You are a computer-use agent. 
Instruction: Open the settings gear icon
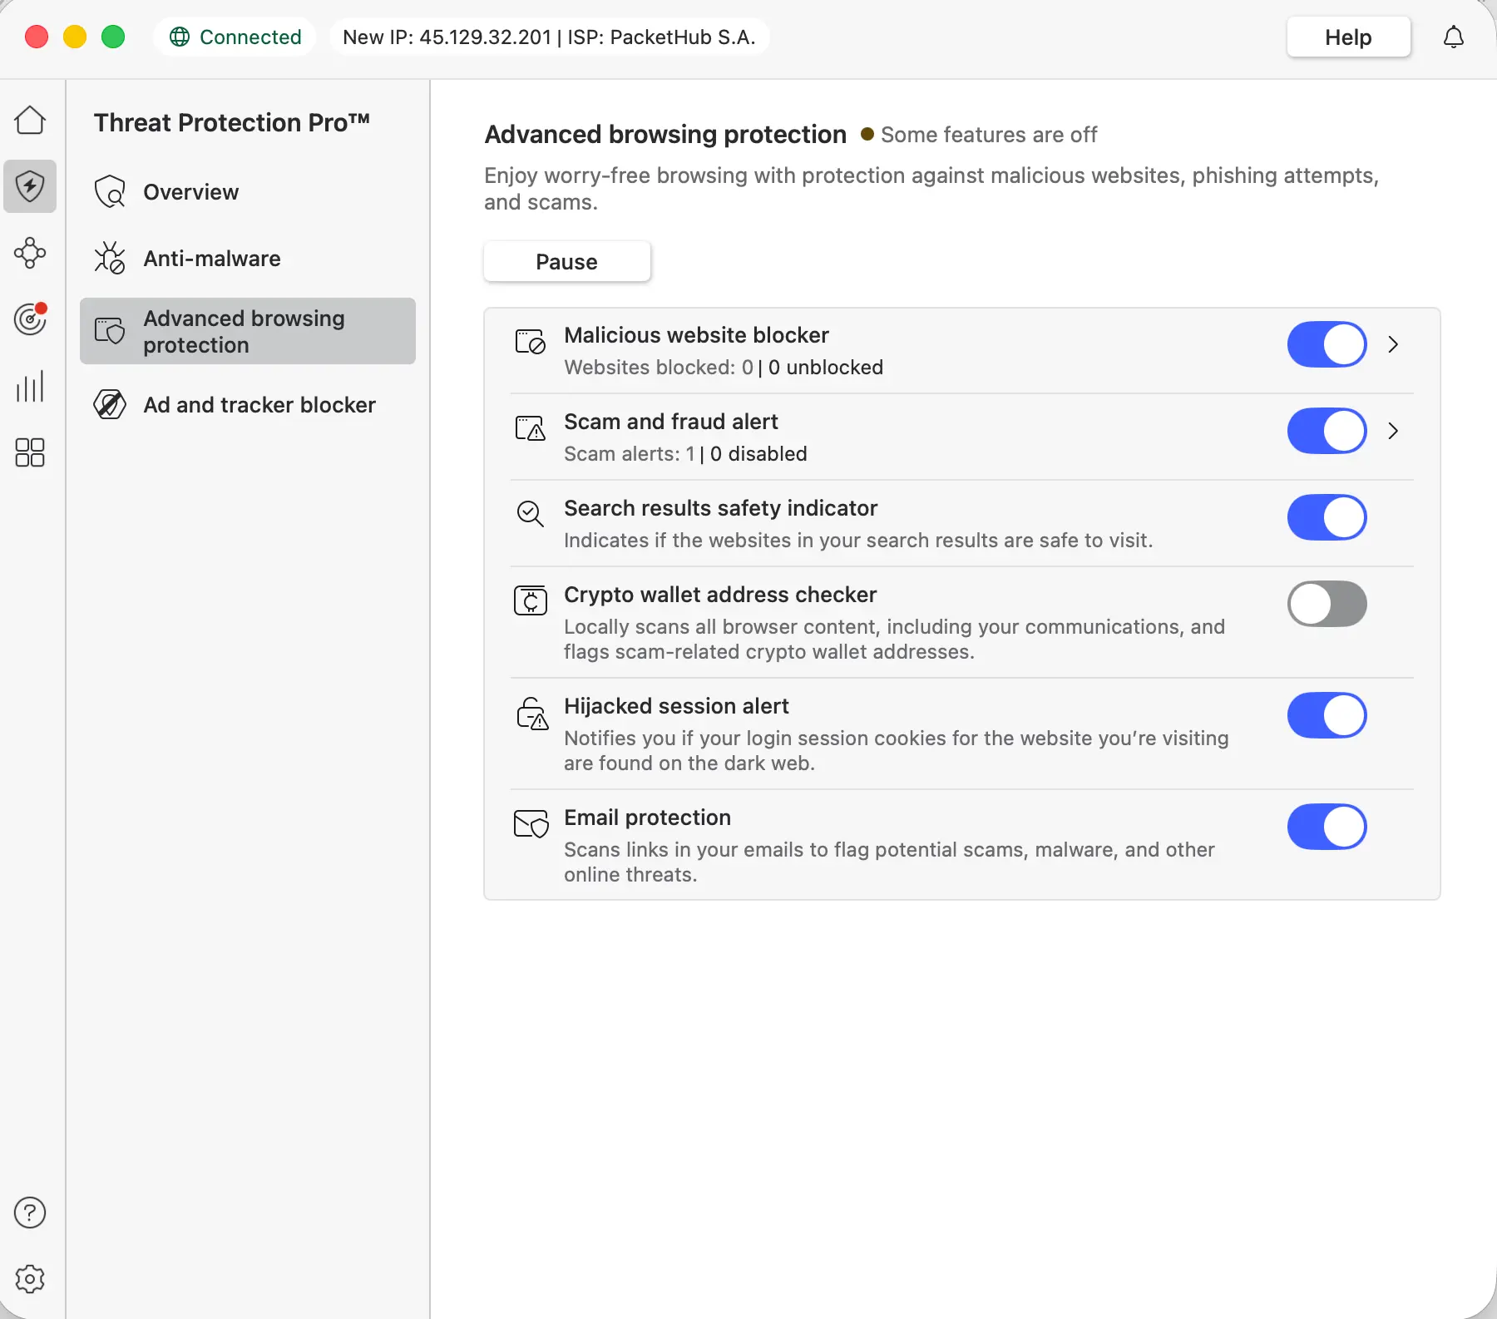(30, 1279)
